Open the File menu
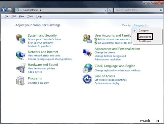 coord(6,16)
